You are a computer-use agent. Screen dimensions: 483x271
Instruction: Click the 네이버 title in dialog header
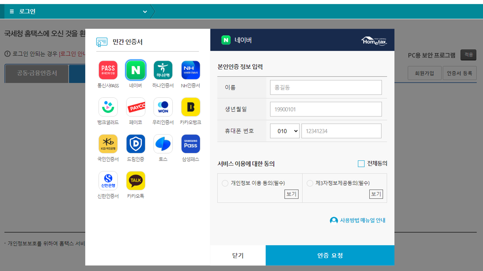[243, 40]
